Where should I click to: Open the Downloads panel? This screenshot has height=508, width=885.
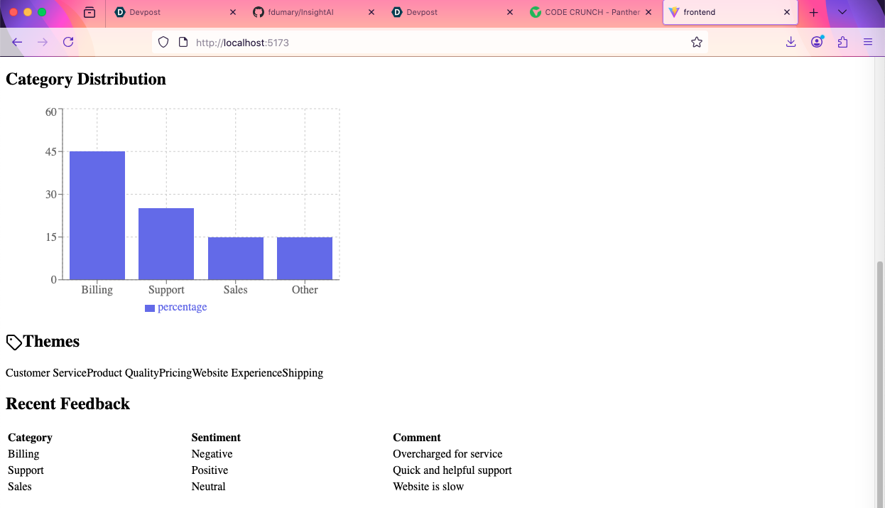pyautogui.click(x=791, y=41)
